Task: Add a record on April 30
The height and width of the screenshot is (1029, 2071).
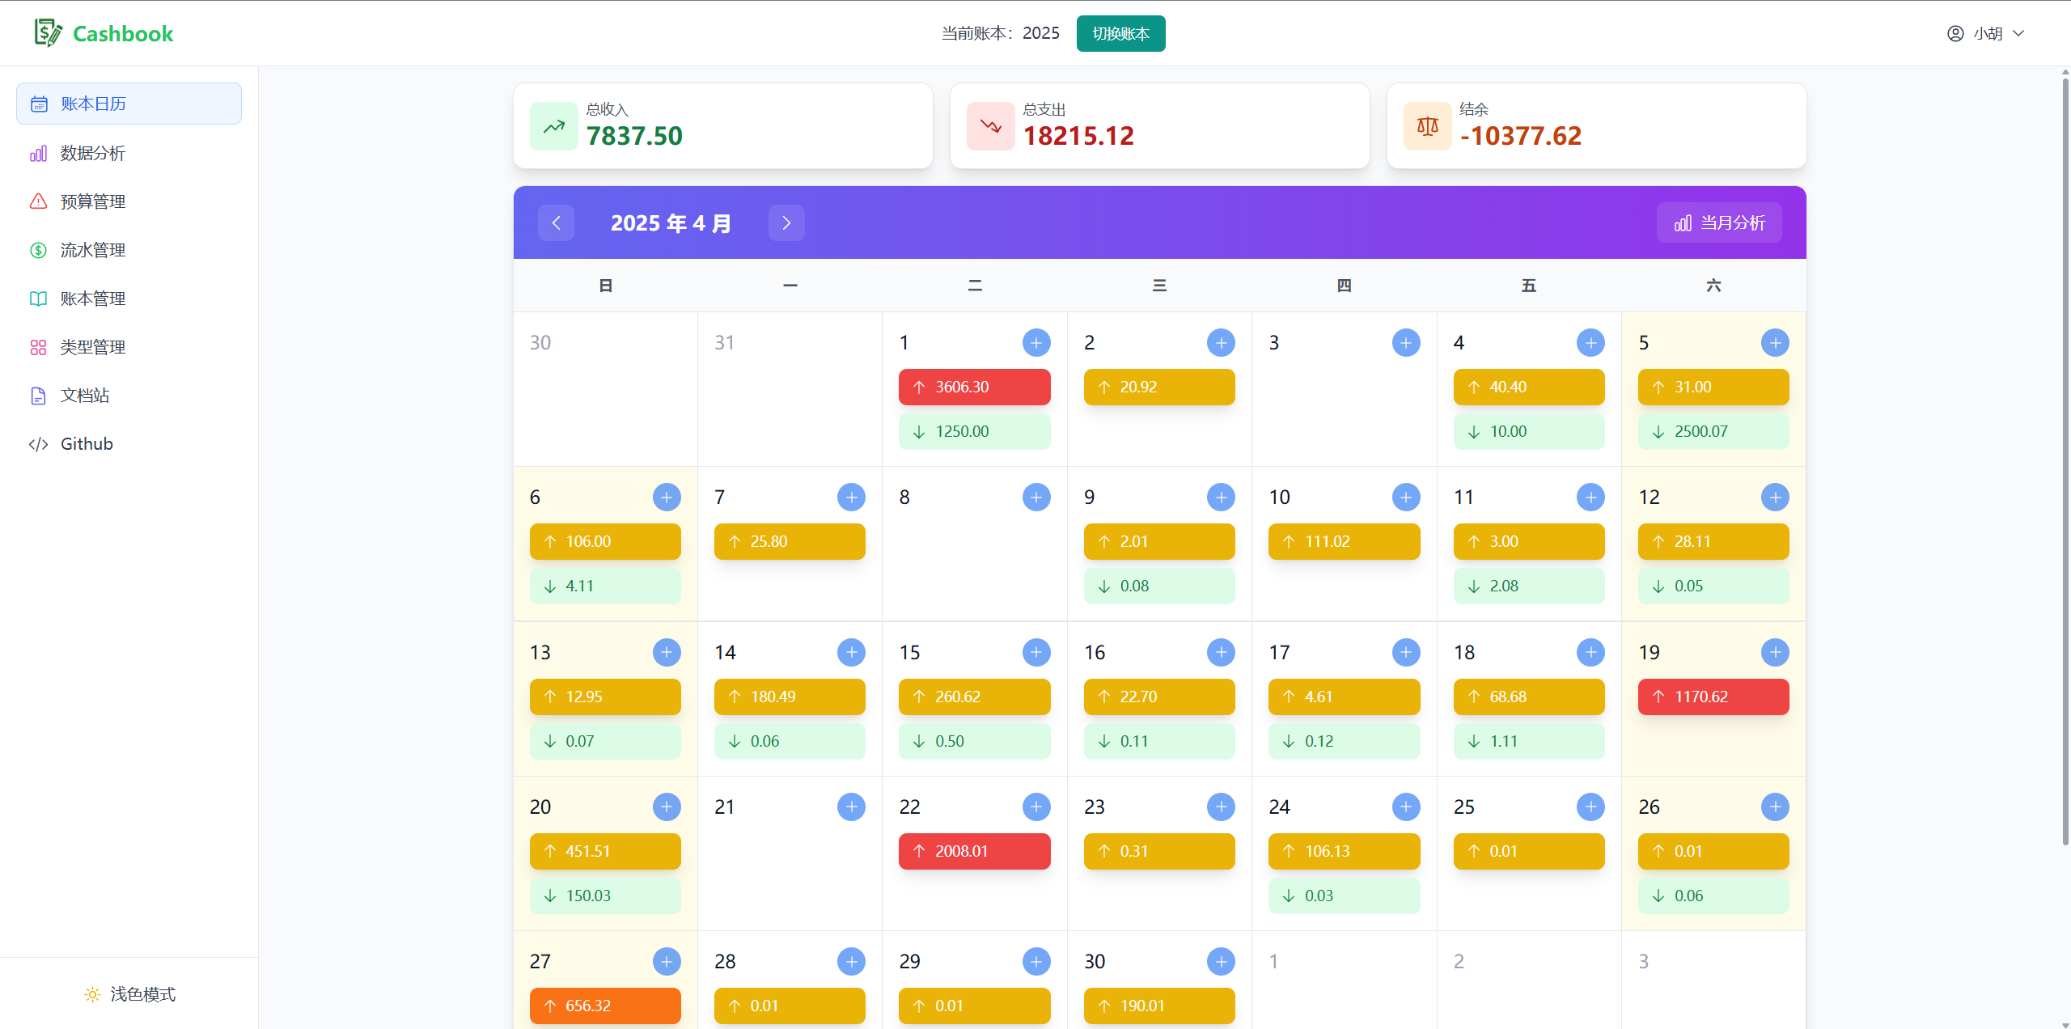Action: tap(1221, 961)
